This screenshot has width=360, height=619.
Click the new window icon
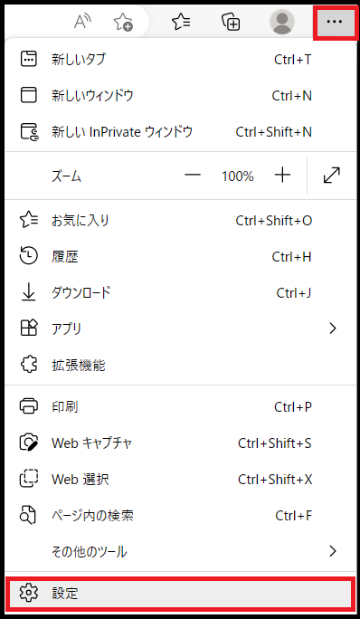tap(28, 96)
